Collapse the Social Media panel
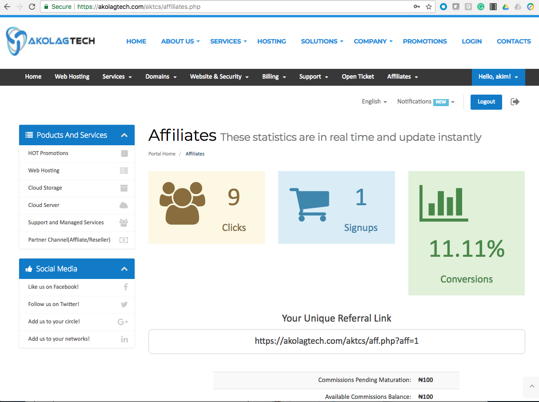This screenshot has width=539, height=402. pyautogui.click(x=124, y=269)
